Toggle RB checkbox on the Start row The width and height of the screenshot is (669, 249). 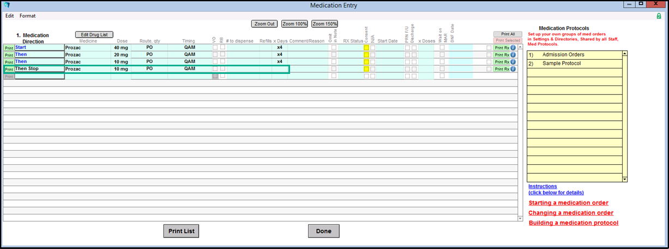pos(222,48)
